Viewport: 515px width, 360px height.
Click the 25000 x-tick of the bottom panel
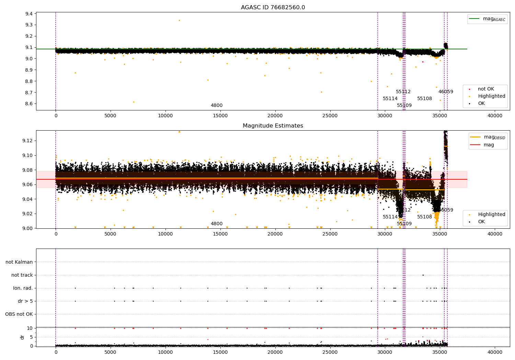[330, 352]
